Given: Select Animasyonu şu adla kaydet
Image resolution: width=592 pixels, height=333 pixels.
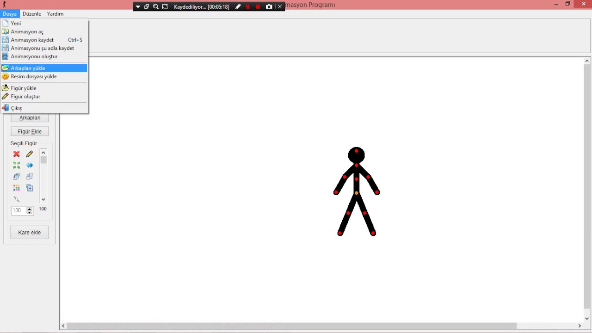Looking at the screenshot, I should 44,48.
